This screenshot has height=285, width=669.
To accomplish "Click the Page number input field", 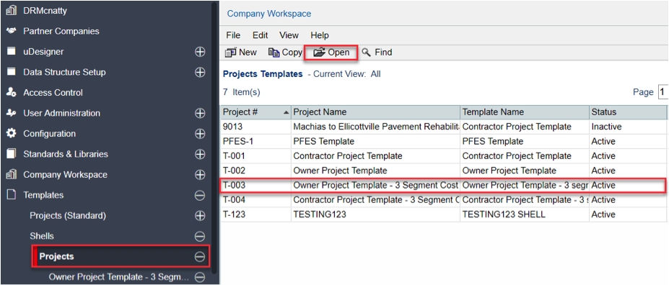I will 663,92.
